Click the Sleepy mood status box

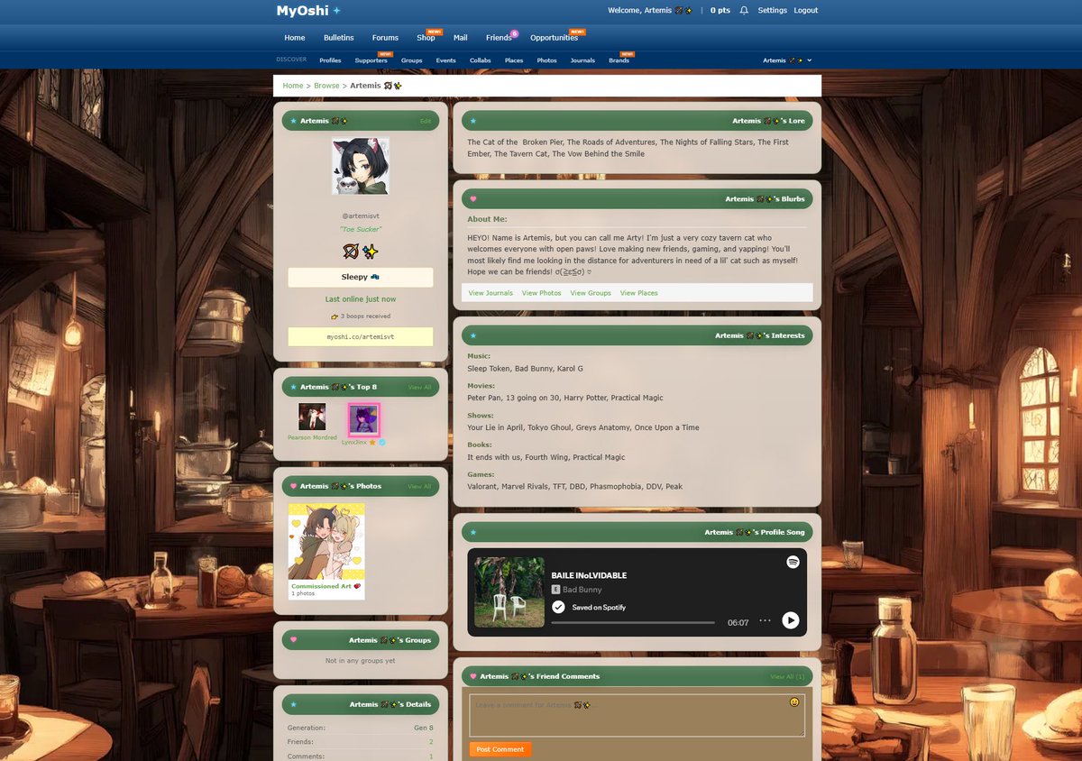(x=361, y=277)
